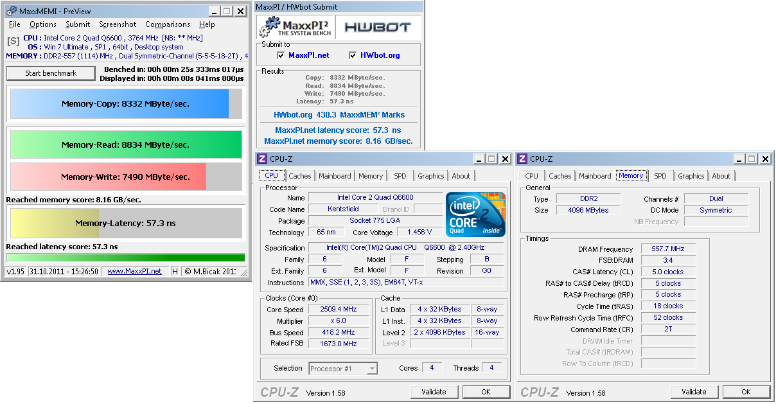Open the Help menu in MaxxMEMI
The width and height of the screenshot is (776, 404).
point(207,24)
